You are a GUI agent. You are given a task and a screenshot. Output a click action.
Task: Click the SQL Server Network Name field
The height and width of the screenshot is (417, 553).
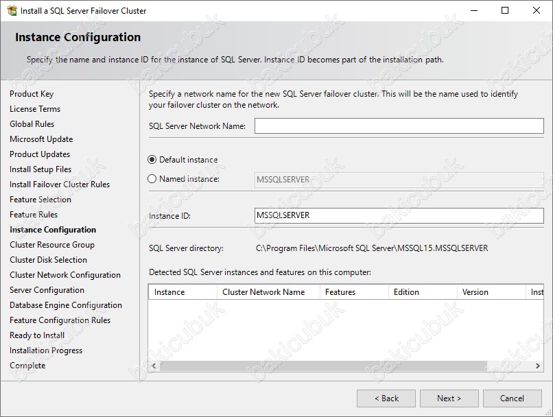coord(399,126)
